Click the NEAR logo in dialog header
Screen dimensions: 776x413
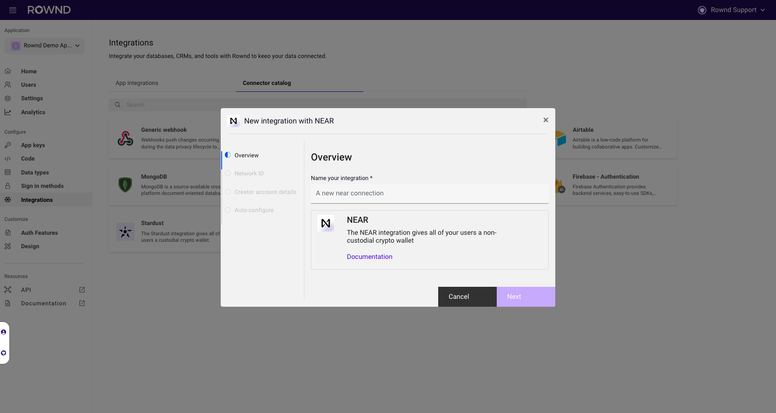pos(233,121)
